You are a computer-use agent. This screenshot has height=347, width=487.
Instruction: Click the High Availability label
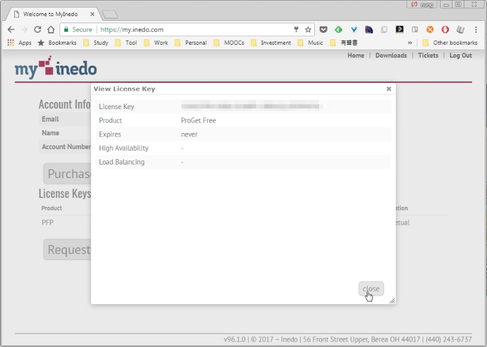click(124, 148)
